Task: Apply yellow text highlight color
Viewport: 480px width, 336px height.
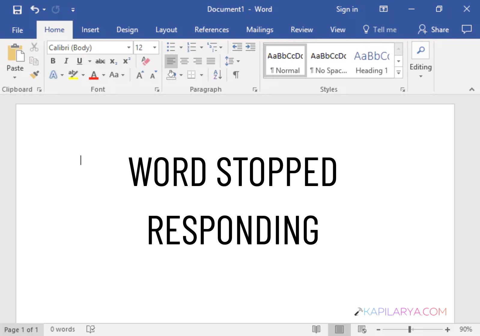Action: pos(73,75)
